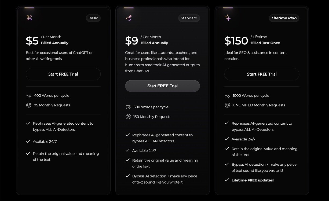This screenshot has width=329, height=201.
Task: Start the free trial for the $5 plan
Action: click(63, 74)
